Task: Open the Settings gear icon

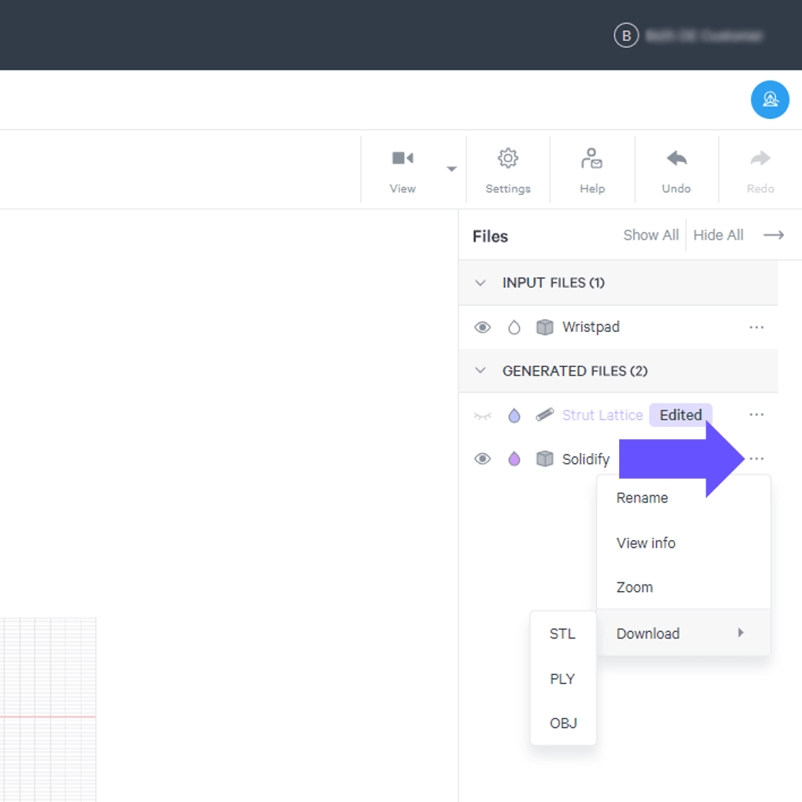Action: click(x=508, y=158)
